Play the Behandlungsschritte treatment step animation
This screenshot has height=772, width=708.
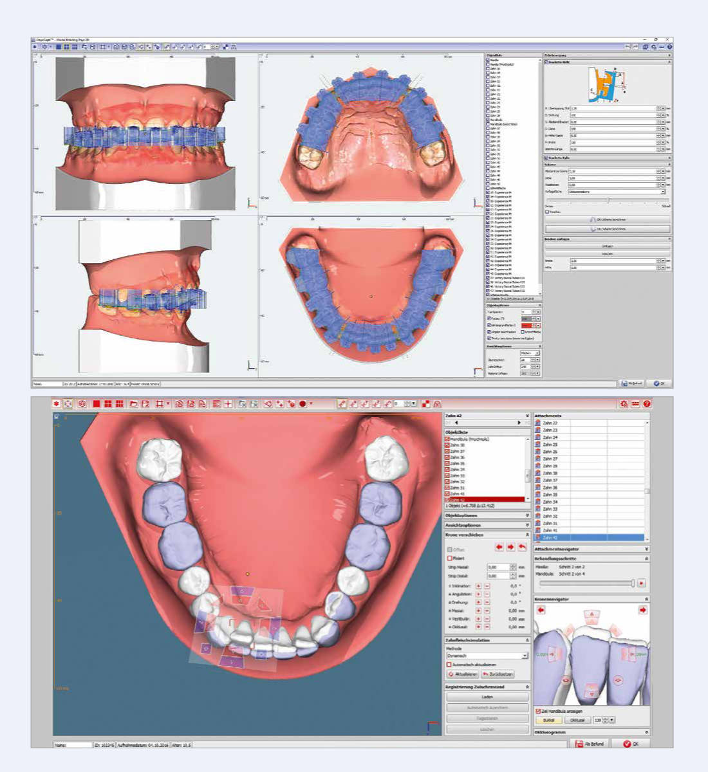tap(641, 583)
